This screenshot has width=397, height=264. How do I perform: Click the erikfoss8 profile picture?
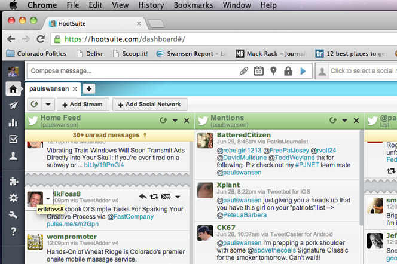[35, 199]
